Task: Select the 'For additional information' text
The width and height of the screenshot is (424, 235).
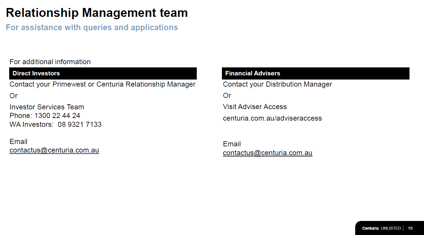Action: 50,62
